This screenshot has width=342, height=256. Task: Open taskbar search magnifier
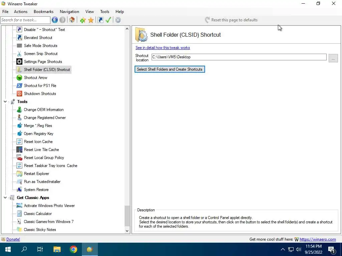[x=24, y=249]
